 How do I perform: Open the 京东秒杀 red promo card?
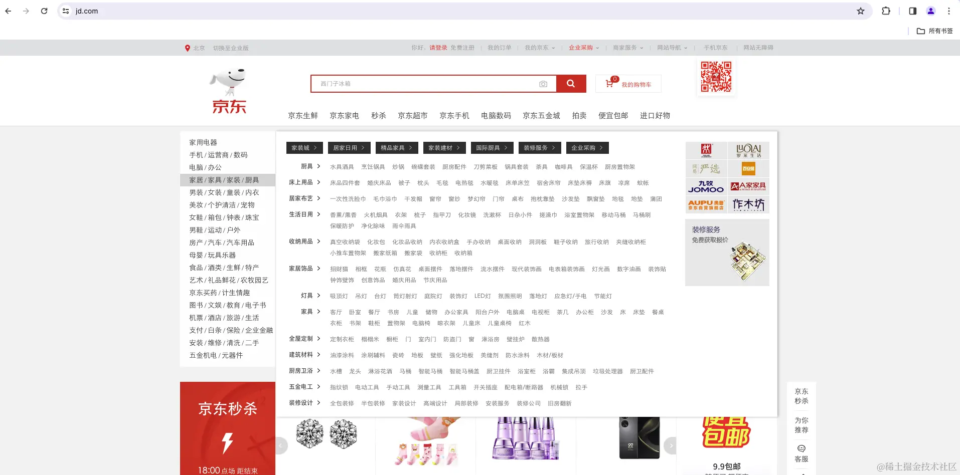coord(228,428)
